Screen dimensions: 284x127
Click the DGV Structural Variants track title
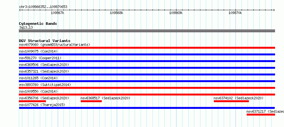click(45, 41)
